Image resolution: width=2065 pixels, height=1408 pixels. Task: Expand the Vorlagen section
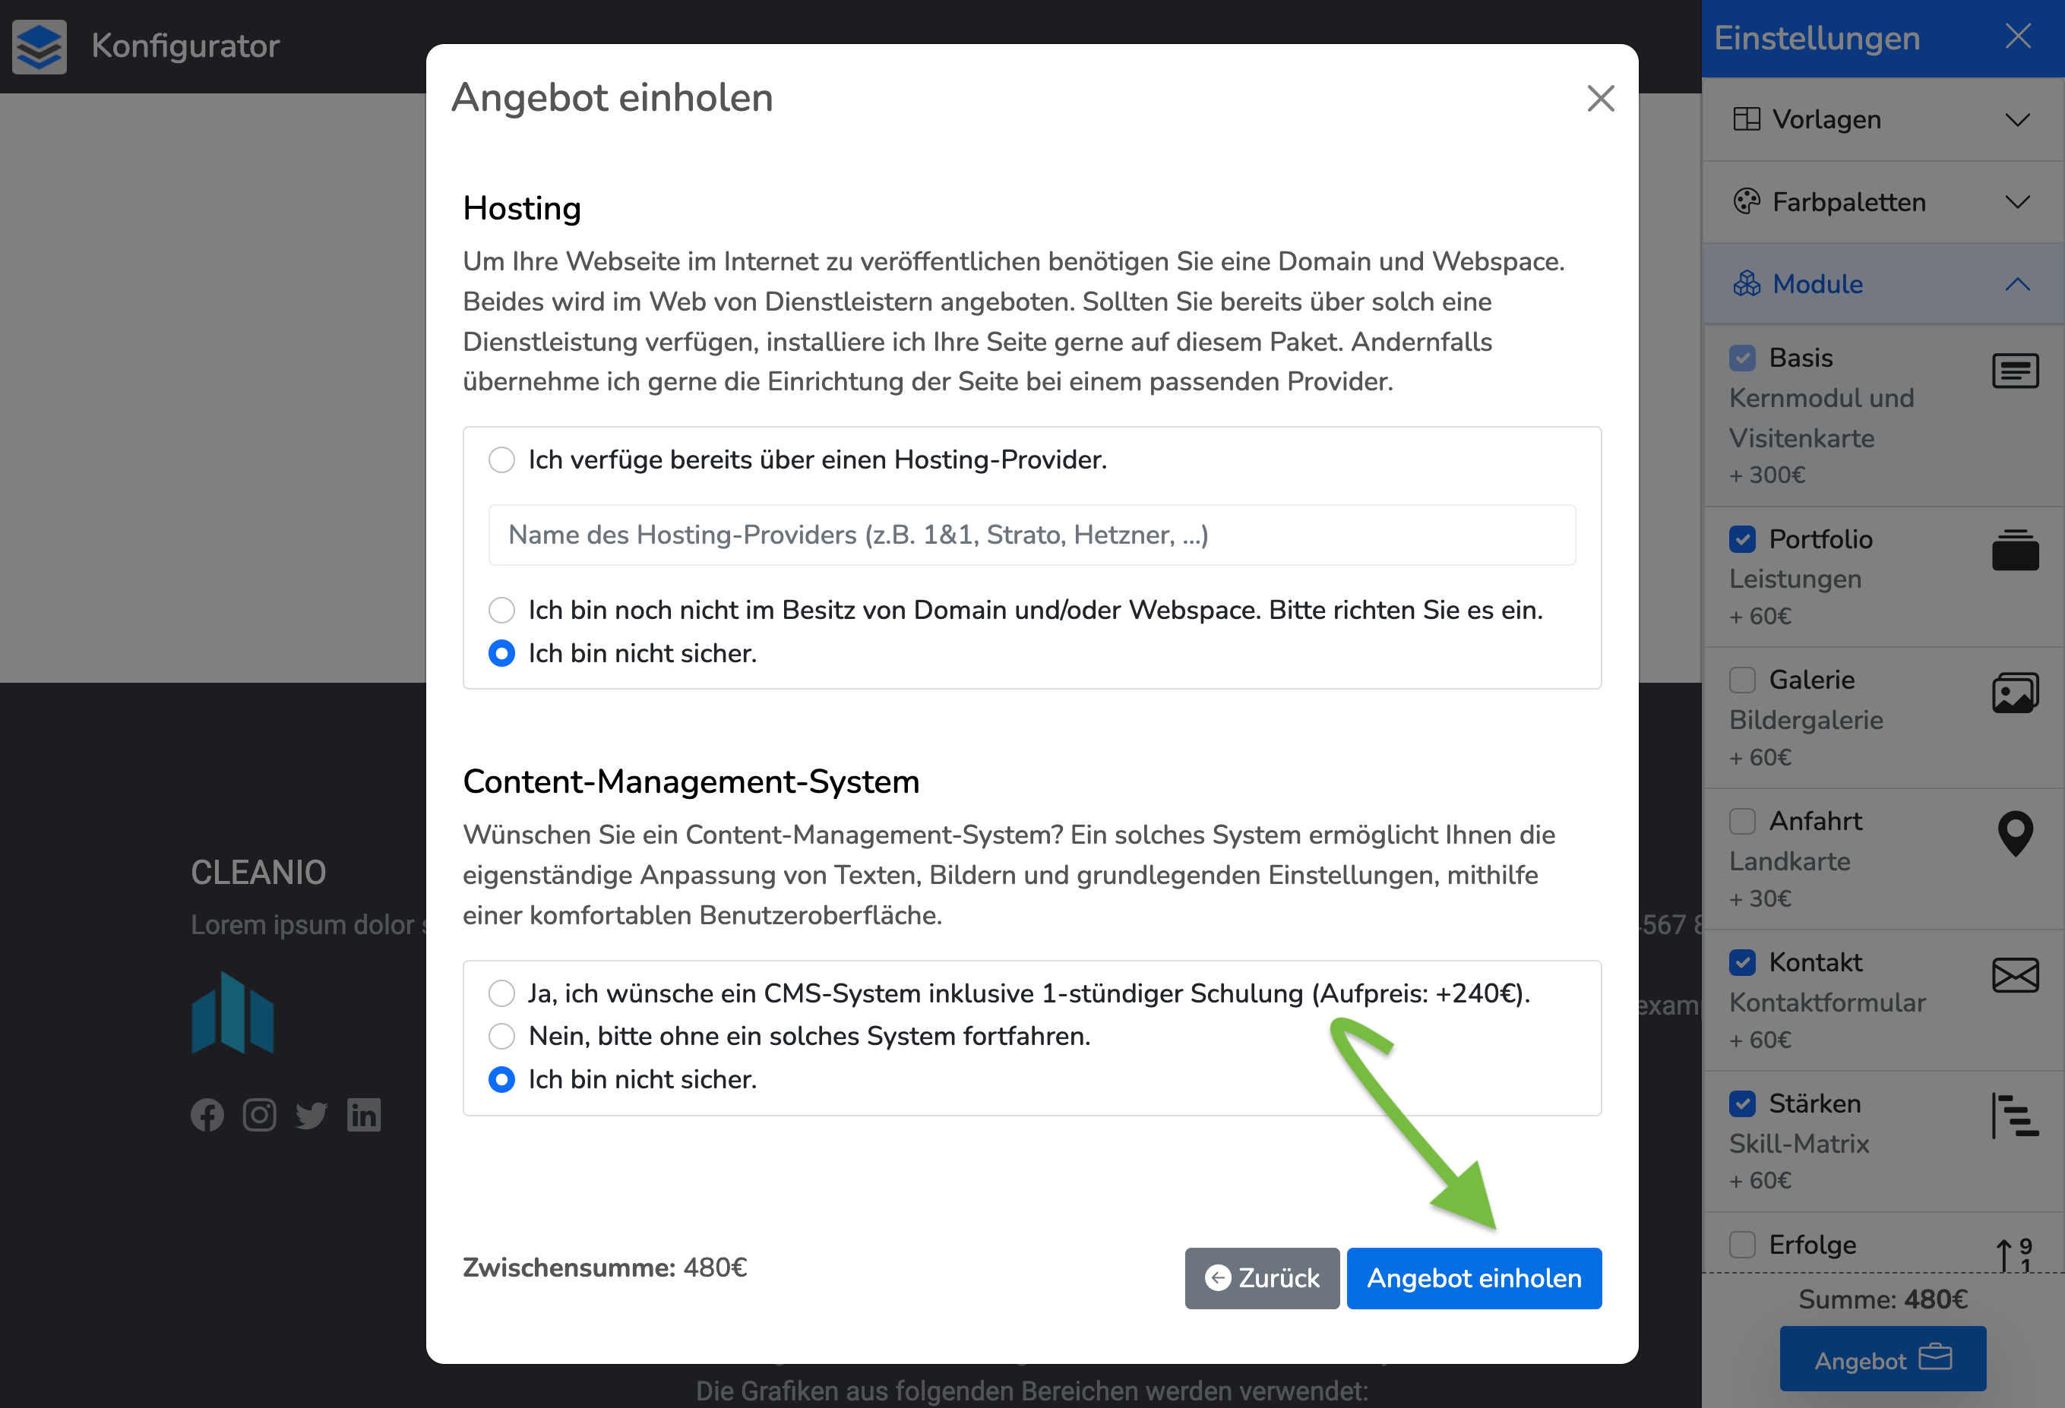click(x=1882, y=119)
